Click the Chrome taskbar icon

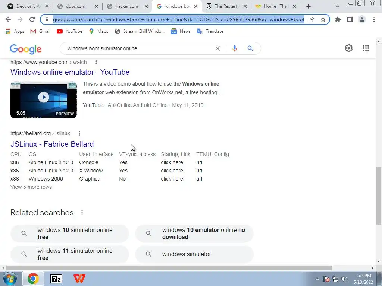pos(33,279)
